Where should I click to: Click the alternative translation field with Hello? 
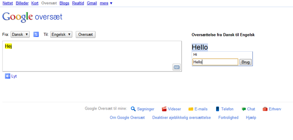(215, 62)
